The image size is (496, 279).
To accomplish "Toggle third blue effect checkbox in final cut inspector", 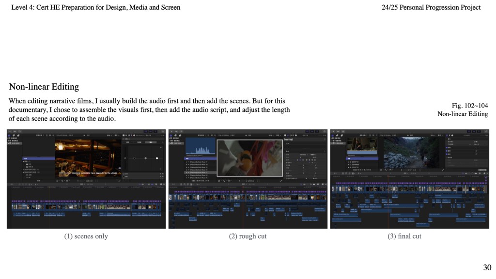I will (446, 155).
